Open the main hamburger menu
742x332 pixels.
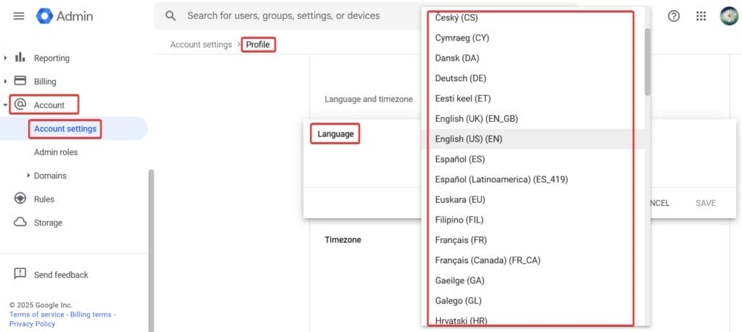[x=18, y=16]
